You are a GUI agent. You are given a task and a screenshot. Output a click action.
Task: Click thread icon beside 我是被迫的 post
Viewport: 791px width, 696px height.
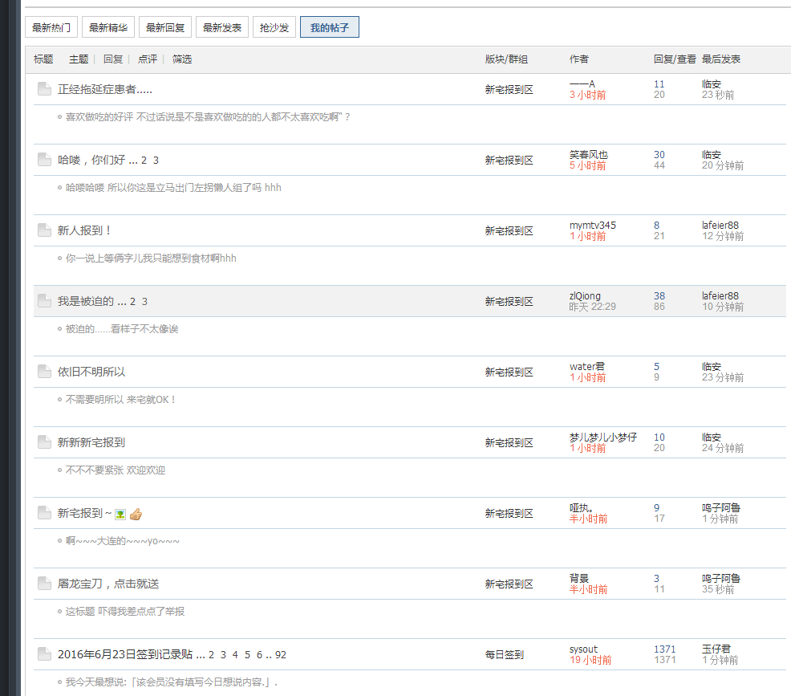click(44, 301)
